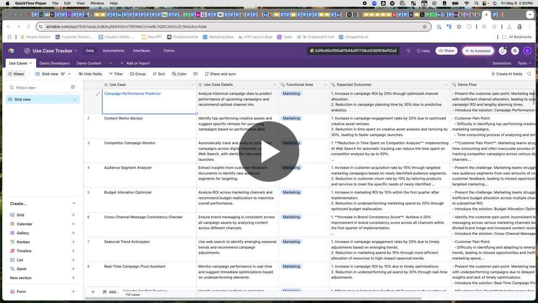Add a new Calendar view
Screen dimensions: 538x303
click(73, 224)
